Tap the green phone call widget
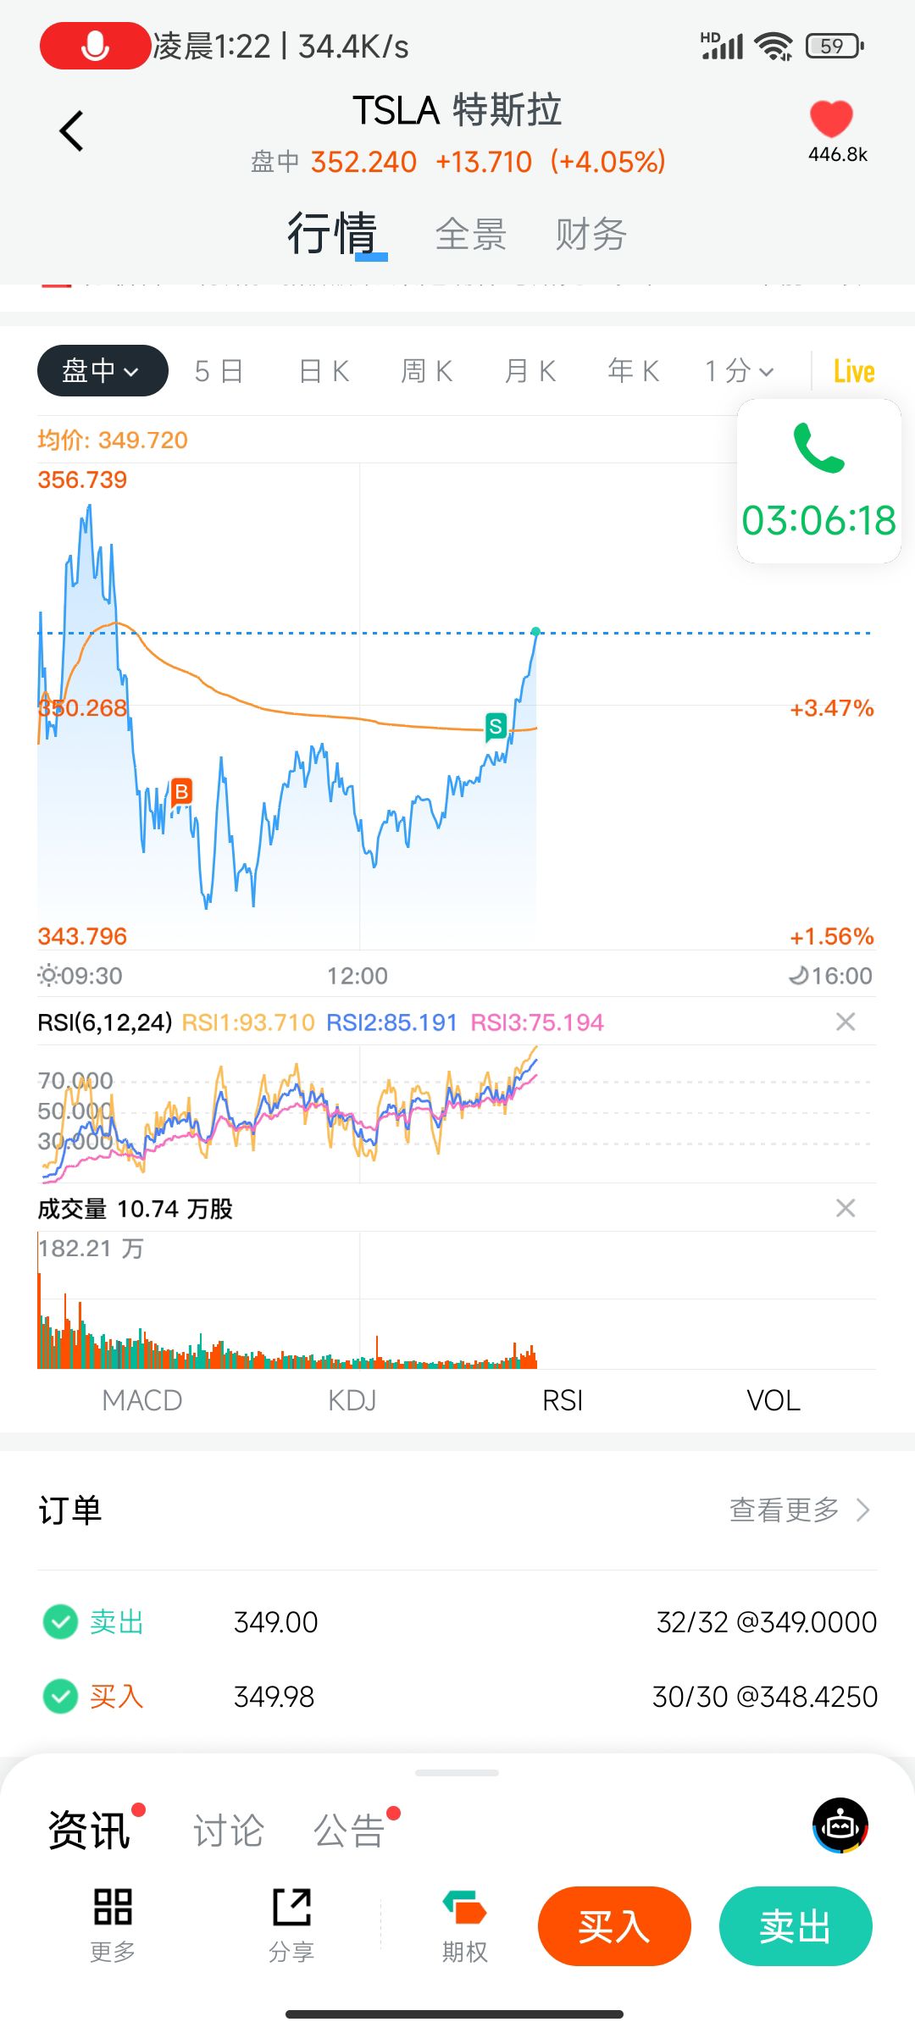915x2033 pixels. click(x=818, y=481)
